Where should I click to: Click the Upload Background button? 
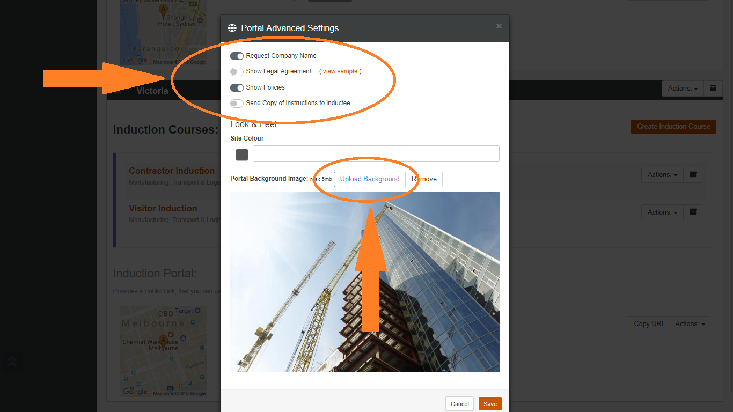[x=370, y=179]
